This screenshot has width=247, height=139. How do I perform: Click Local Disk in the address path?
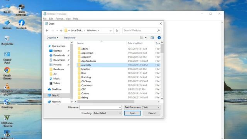click(77, 31)
